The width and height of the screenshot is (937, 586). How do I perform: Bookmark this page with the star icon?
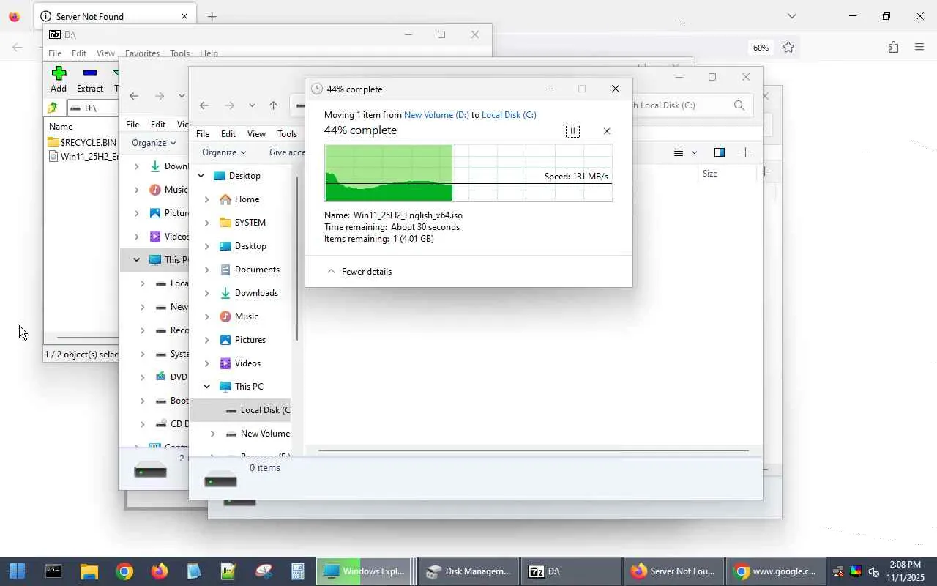click(788, 48)
